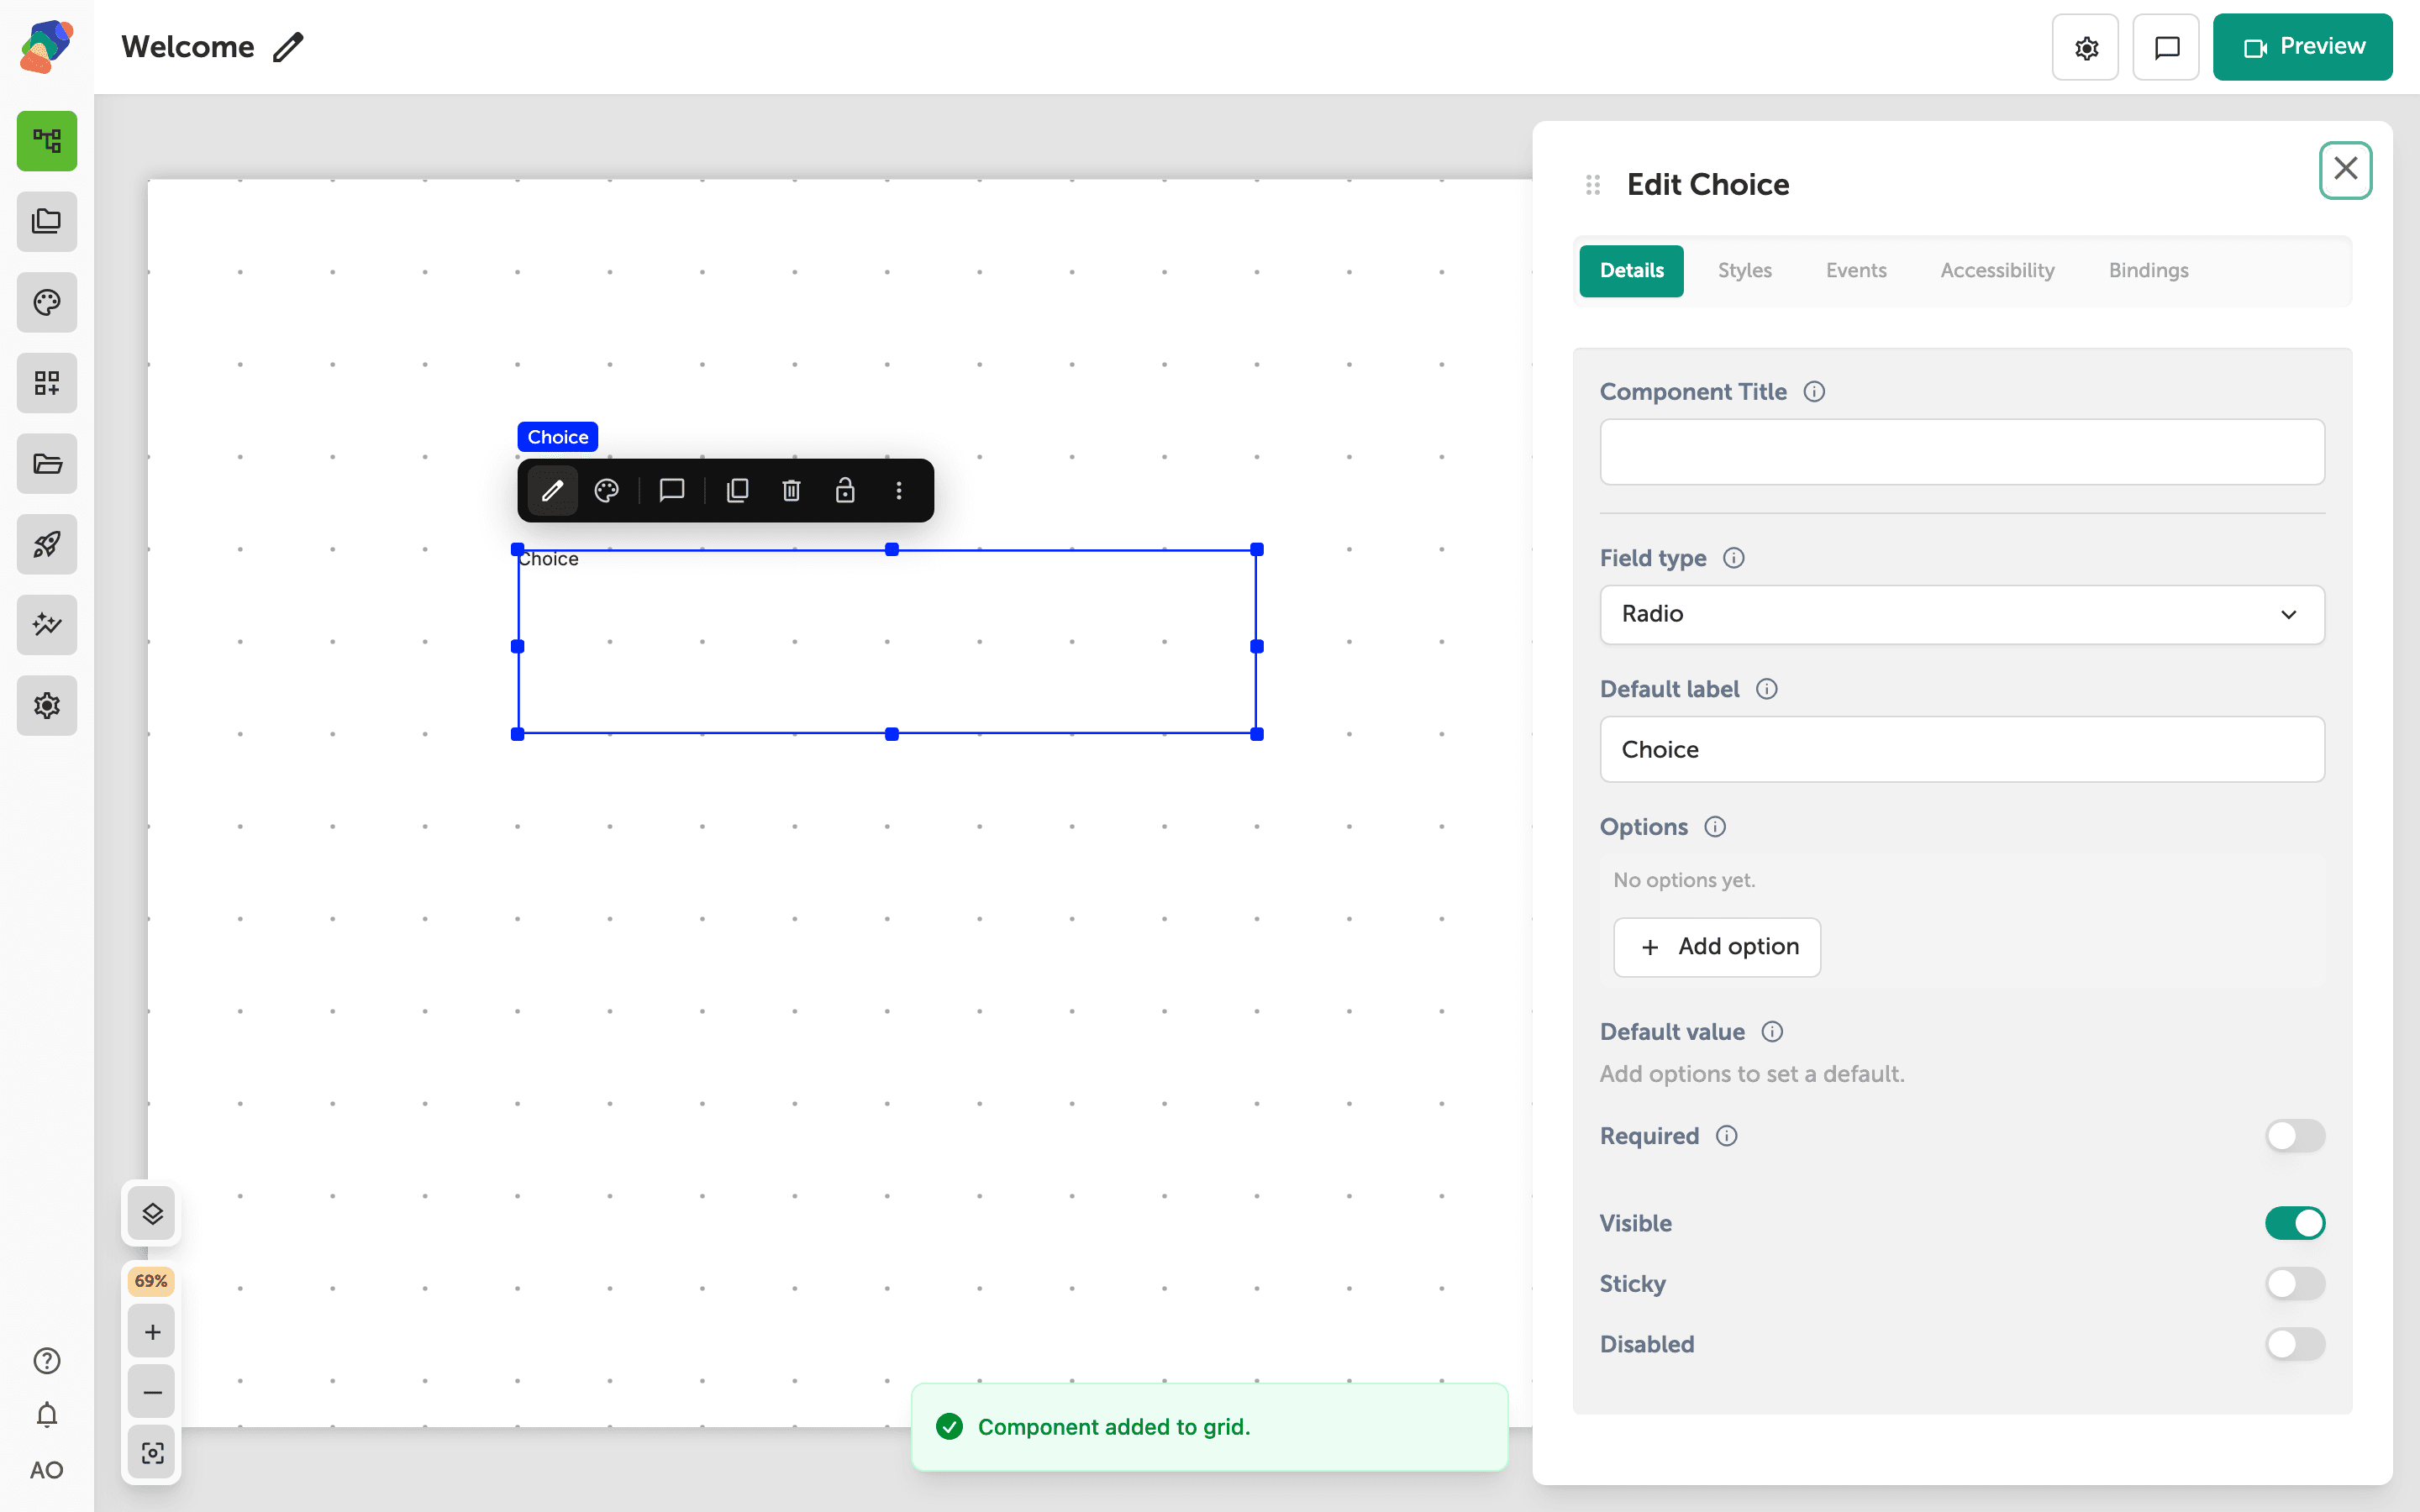This screenshot has width=2420, height=1512.
Task: Click the green Preview button
Action: [x=2302, y=47]
